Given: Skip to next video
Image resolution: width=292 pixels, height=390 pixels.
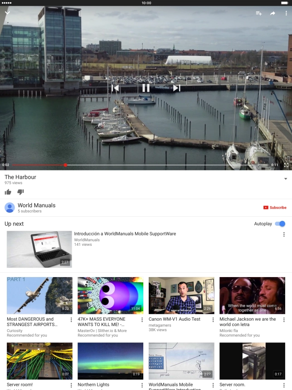Looking at the screenshot, I should 176,88.
